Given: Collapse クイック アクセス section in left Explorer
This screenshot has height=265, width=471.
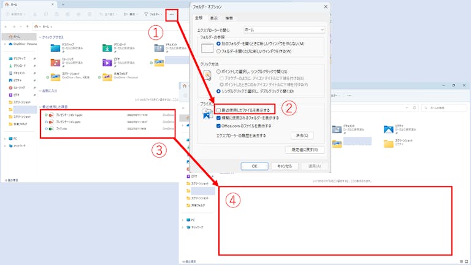Looking at the screenshot, I should [x=40, y=37].
